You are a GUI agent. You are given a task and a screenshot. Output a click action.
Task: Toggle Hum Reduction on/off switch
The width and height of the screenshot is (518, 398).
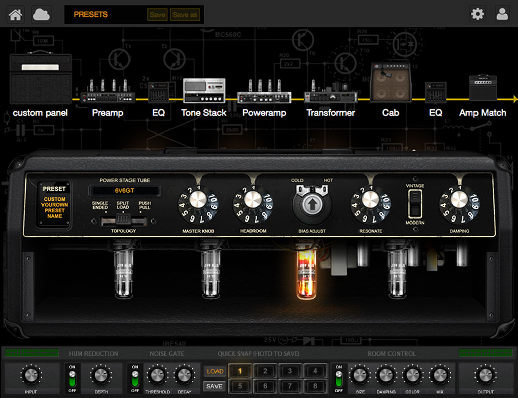[x=72, y=378]
